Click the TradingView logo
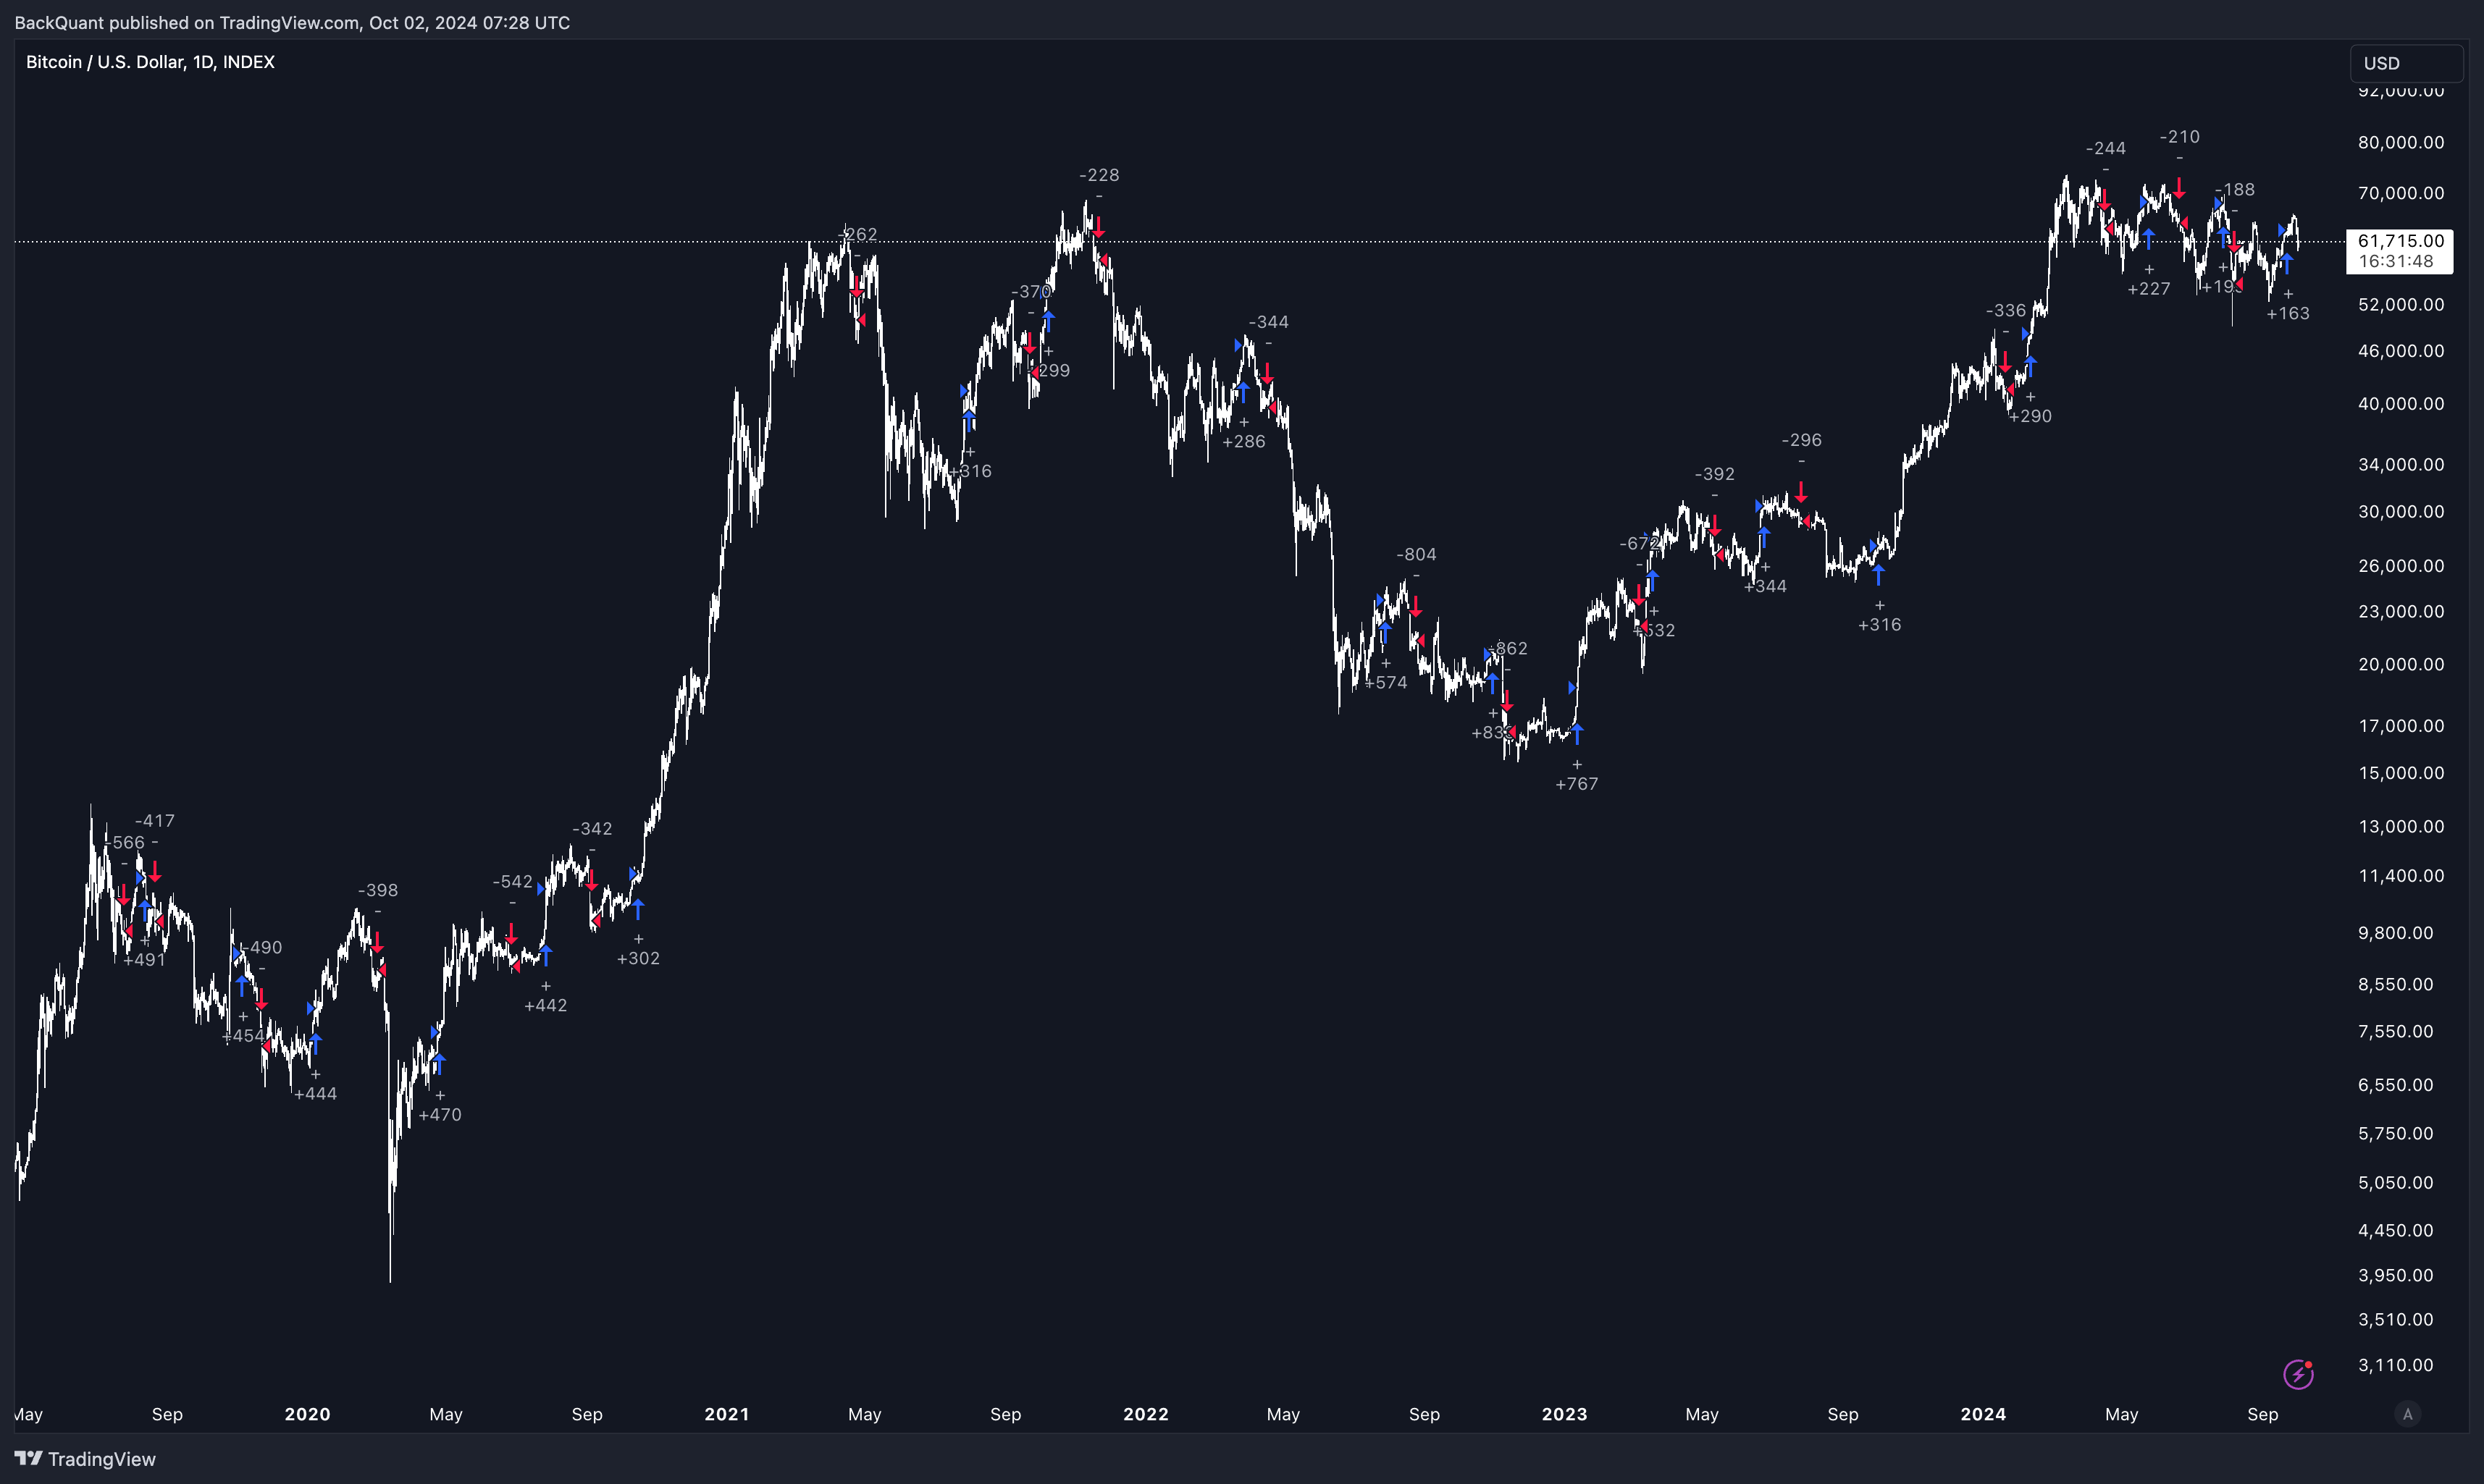 pos(85,1459)
